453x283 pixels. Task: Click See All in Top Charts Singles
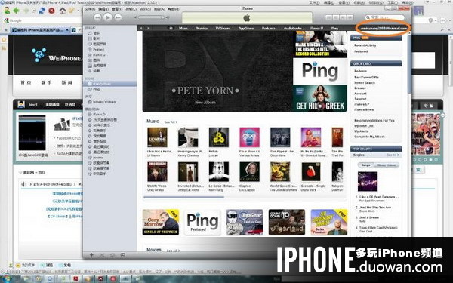[393, 155]
